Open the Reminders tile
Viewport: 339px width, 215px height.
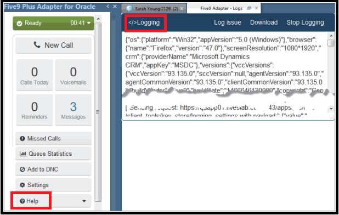pos(35,110)
